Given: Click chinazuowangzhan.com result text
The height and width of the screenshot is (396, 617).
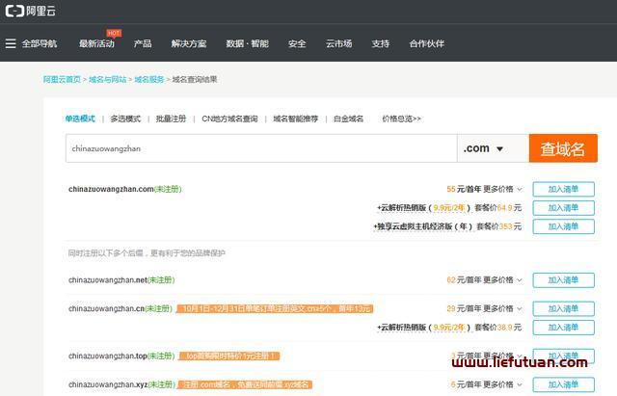Looking at the screenshot, I should point(111,189).
